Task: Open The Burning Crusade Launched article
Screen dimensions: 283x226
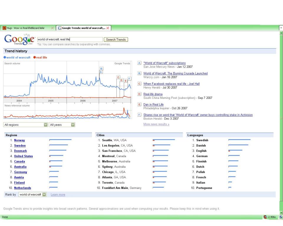Action: coord(175,73)
